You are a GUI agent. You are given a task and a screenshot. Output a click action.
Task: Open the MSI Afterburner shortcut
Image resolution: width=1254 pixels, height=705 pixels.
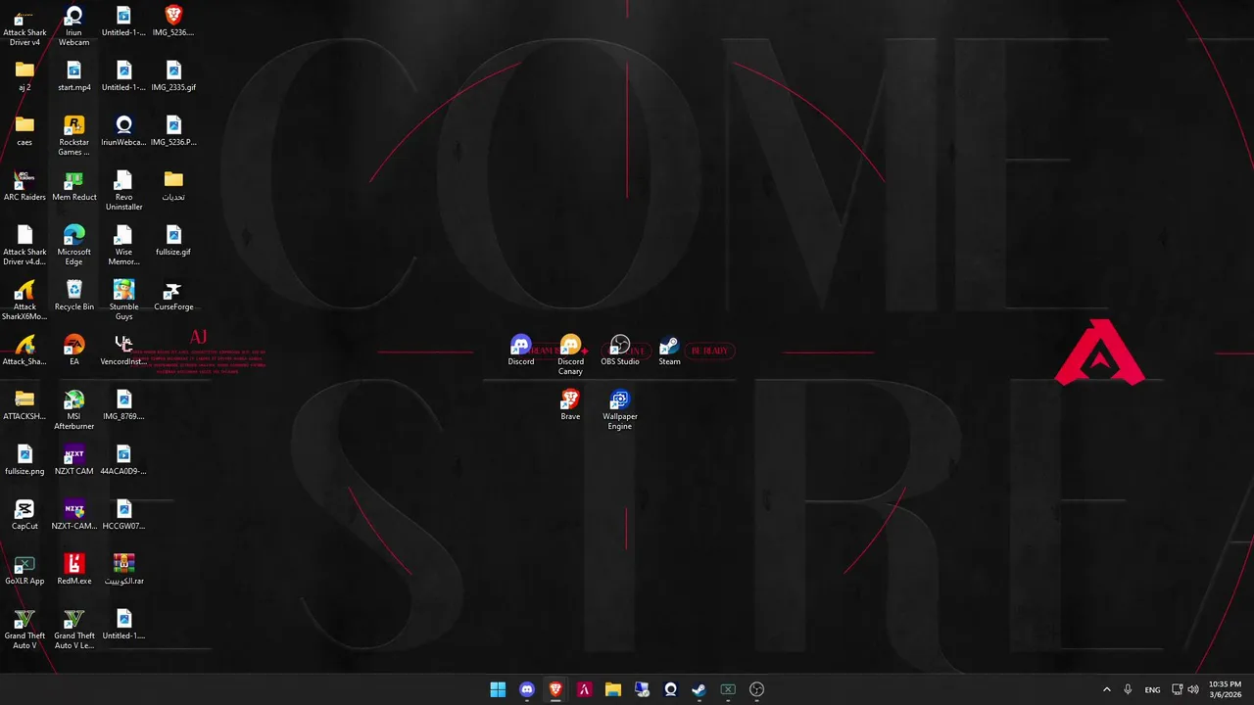(73, 410)
